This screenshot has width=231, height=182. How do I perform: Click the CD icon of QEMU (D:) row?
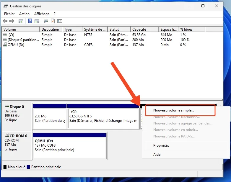(x=5, y=45)
